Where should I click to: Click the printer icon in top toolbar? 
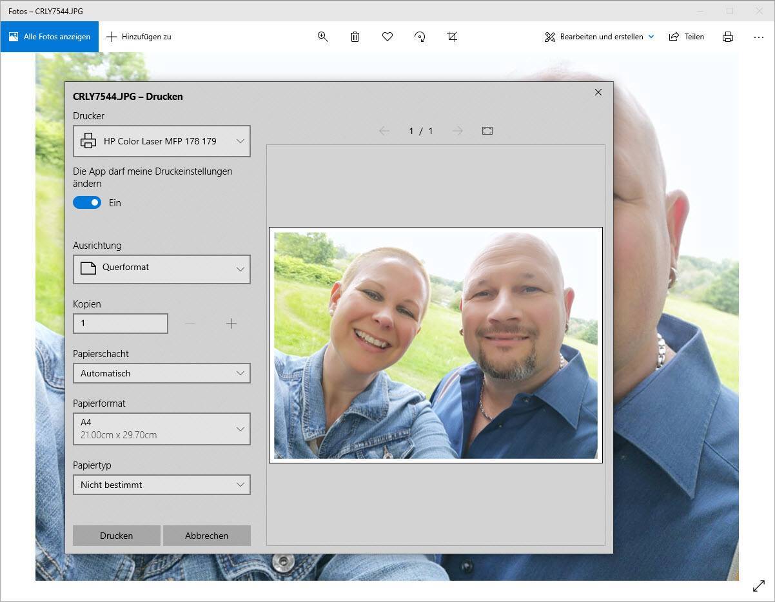pyautogui.click(x=728, y=37)
